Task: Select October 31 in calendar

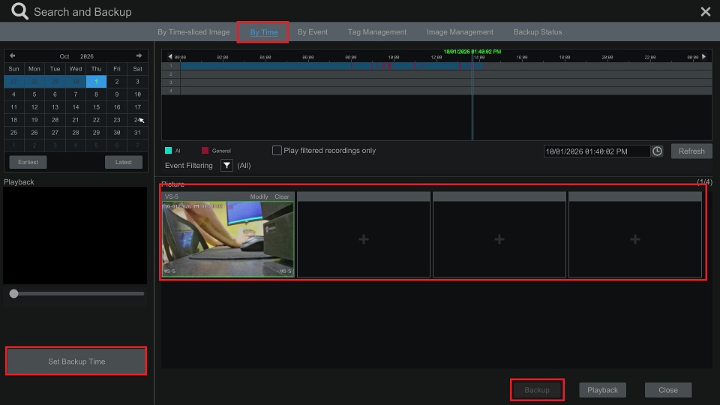Action: pyautogui.click(x=137, y=133)
